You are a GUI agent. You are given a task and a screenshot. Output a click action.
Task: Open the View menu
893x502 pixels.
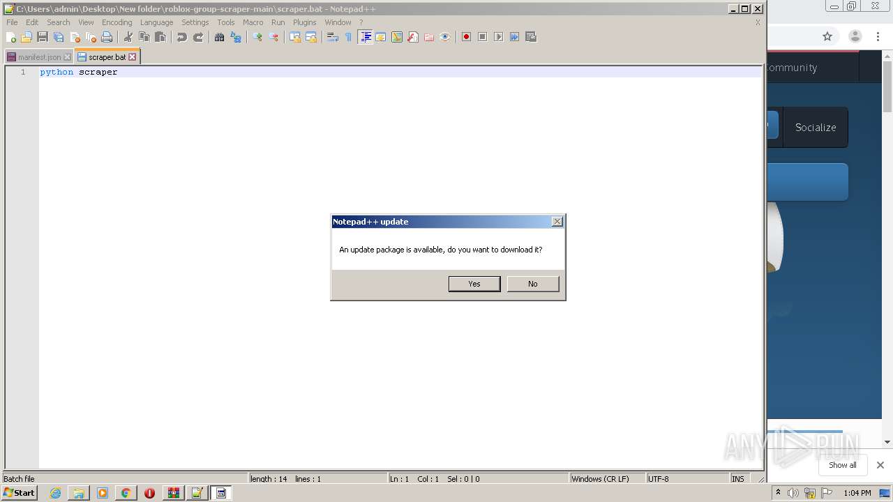[x=86, y=22]
